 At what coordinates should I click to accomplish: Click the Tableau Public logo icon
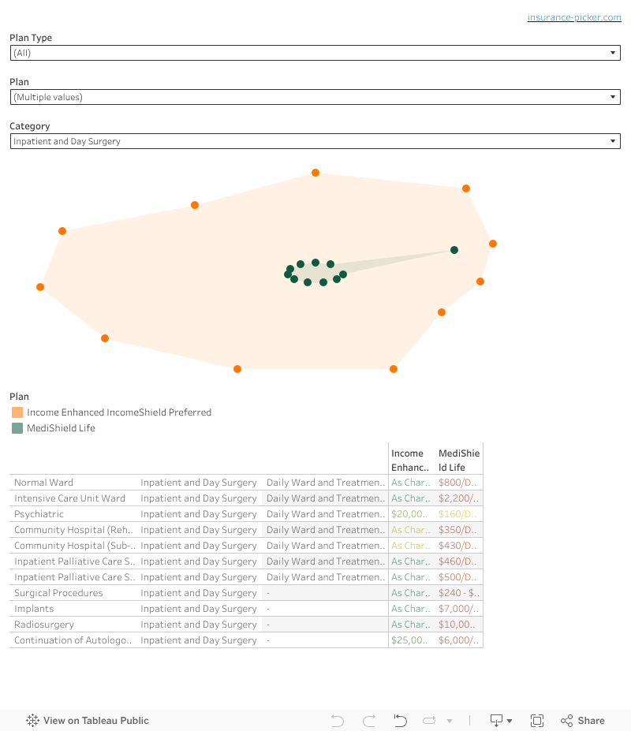(32, 720)
